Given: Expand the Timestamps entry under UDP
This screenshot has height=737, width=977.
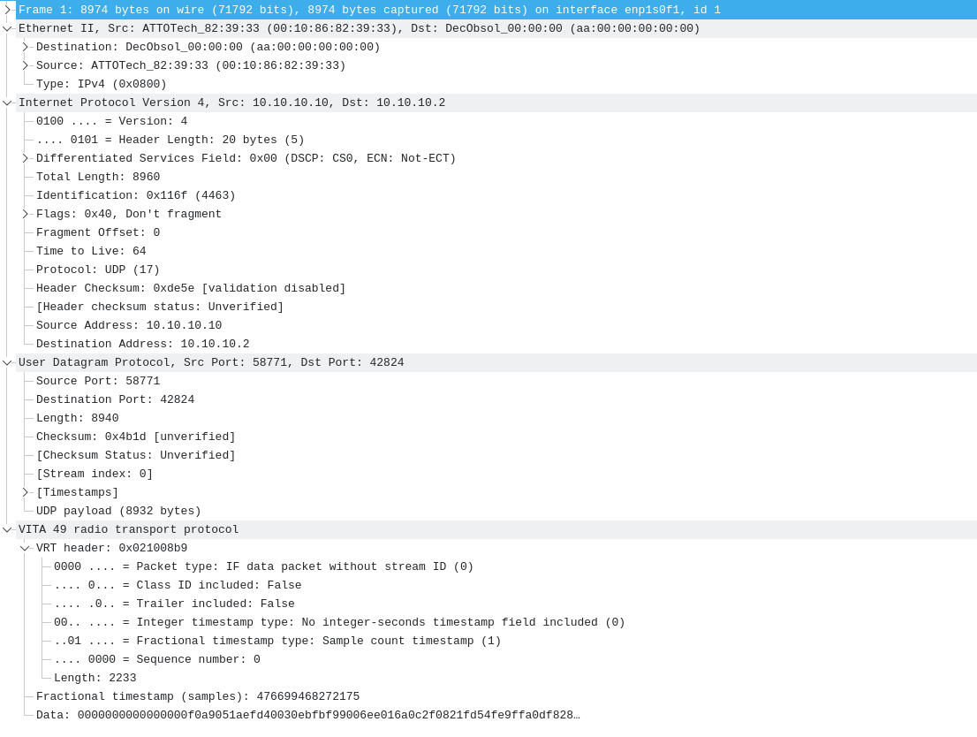Looking at the screenshot, I should 26,492.
